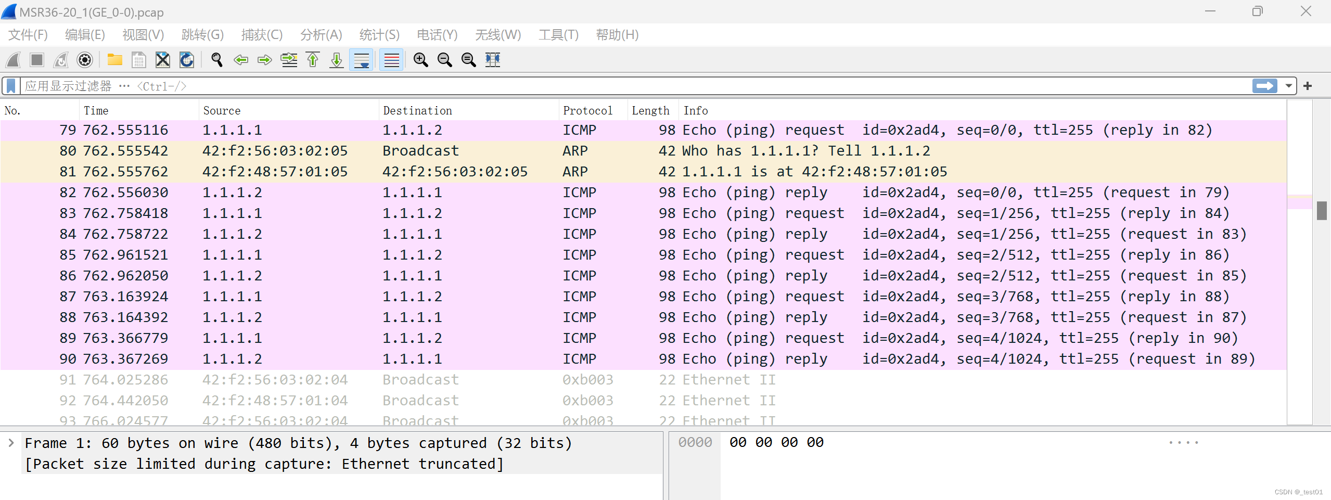Go to next packet green right arrow
This screenshot has width=1331, height=500.
[265, 60]
